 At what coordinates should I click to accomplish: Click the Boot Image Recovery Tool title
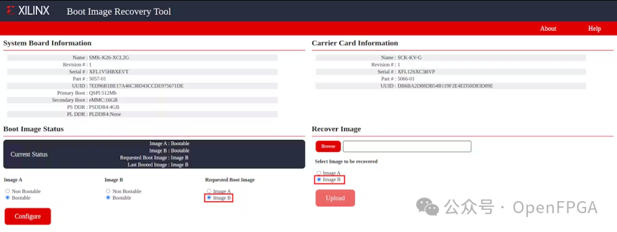point(119,11)
